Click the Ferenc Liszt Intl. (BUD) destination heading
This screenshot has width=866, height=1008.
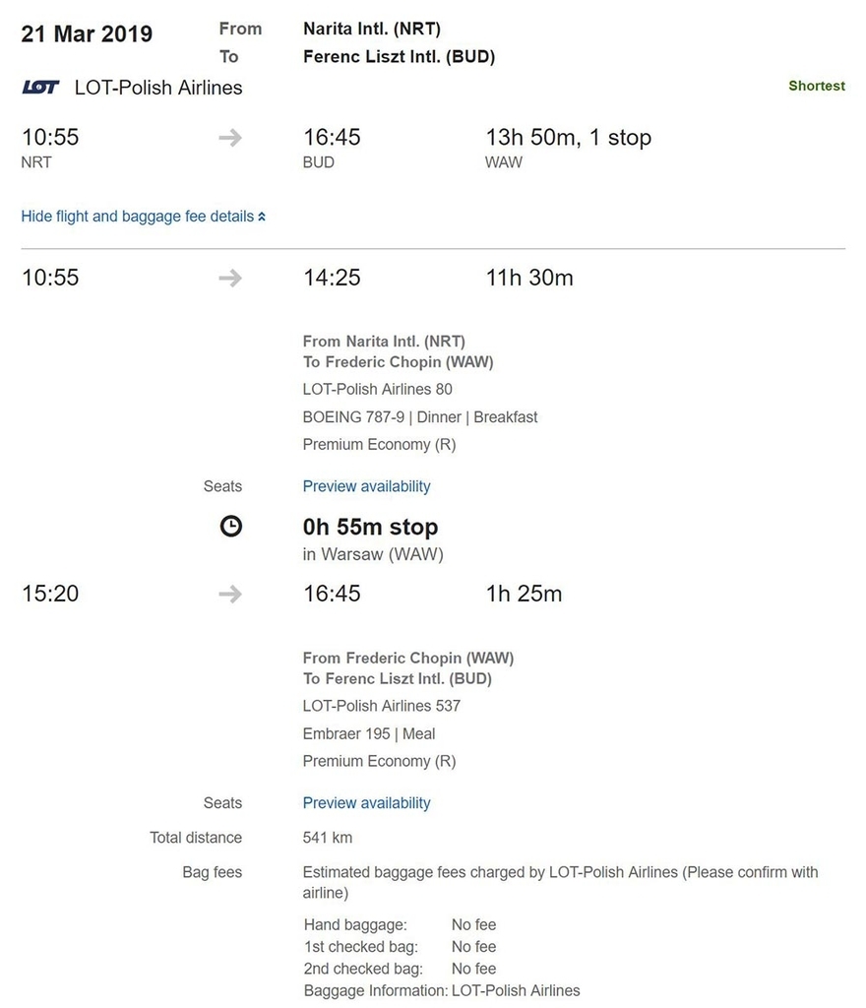pos(399,56)
